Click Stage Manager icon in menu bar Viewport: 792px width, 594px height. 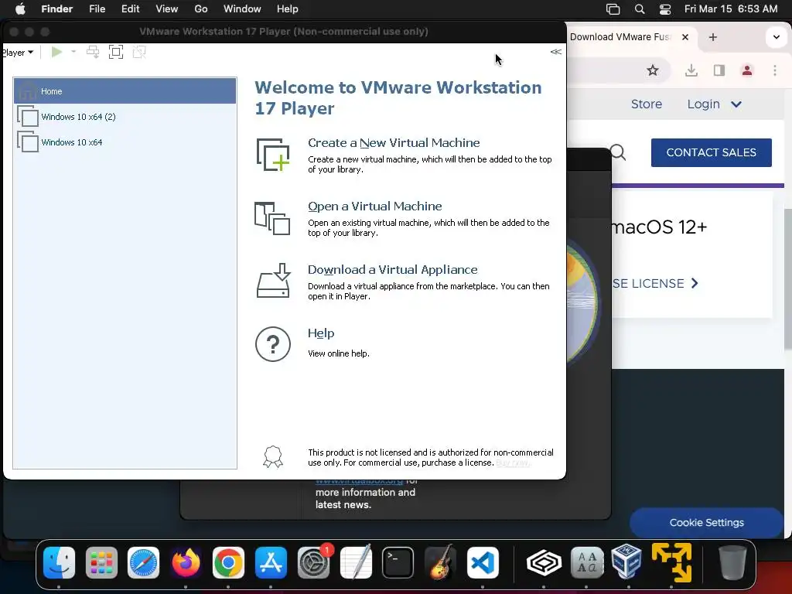pyautogui.click(x=613, y=9)
